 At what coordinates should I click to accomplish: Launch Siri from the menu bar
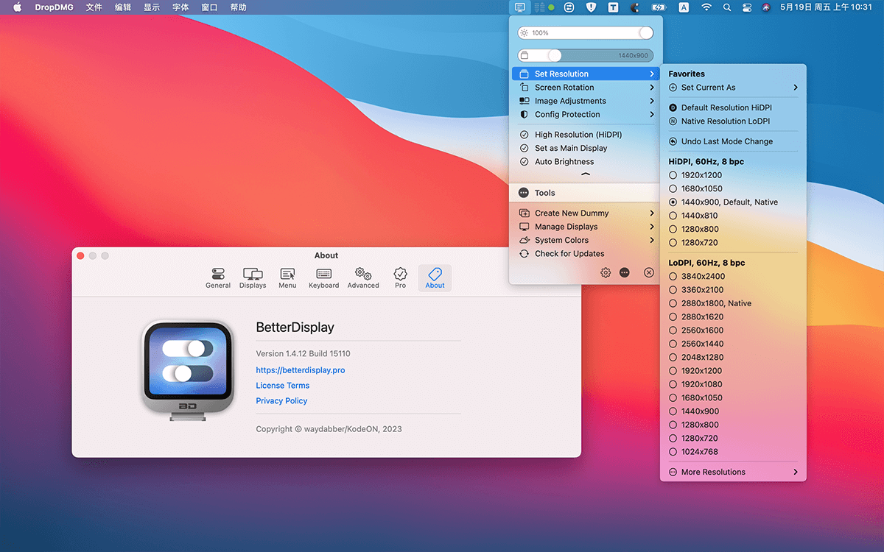[x=766, y=7]
